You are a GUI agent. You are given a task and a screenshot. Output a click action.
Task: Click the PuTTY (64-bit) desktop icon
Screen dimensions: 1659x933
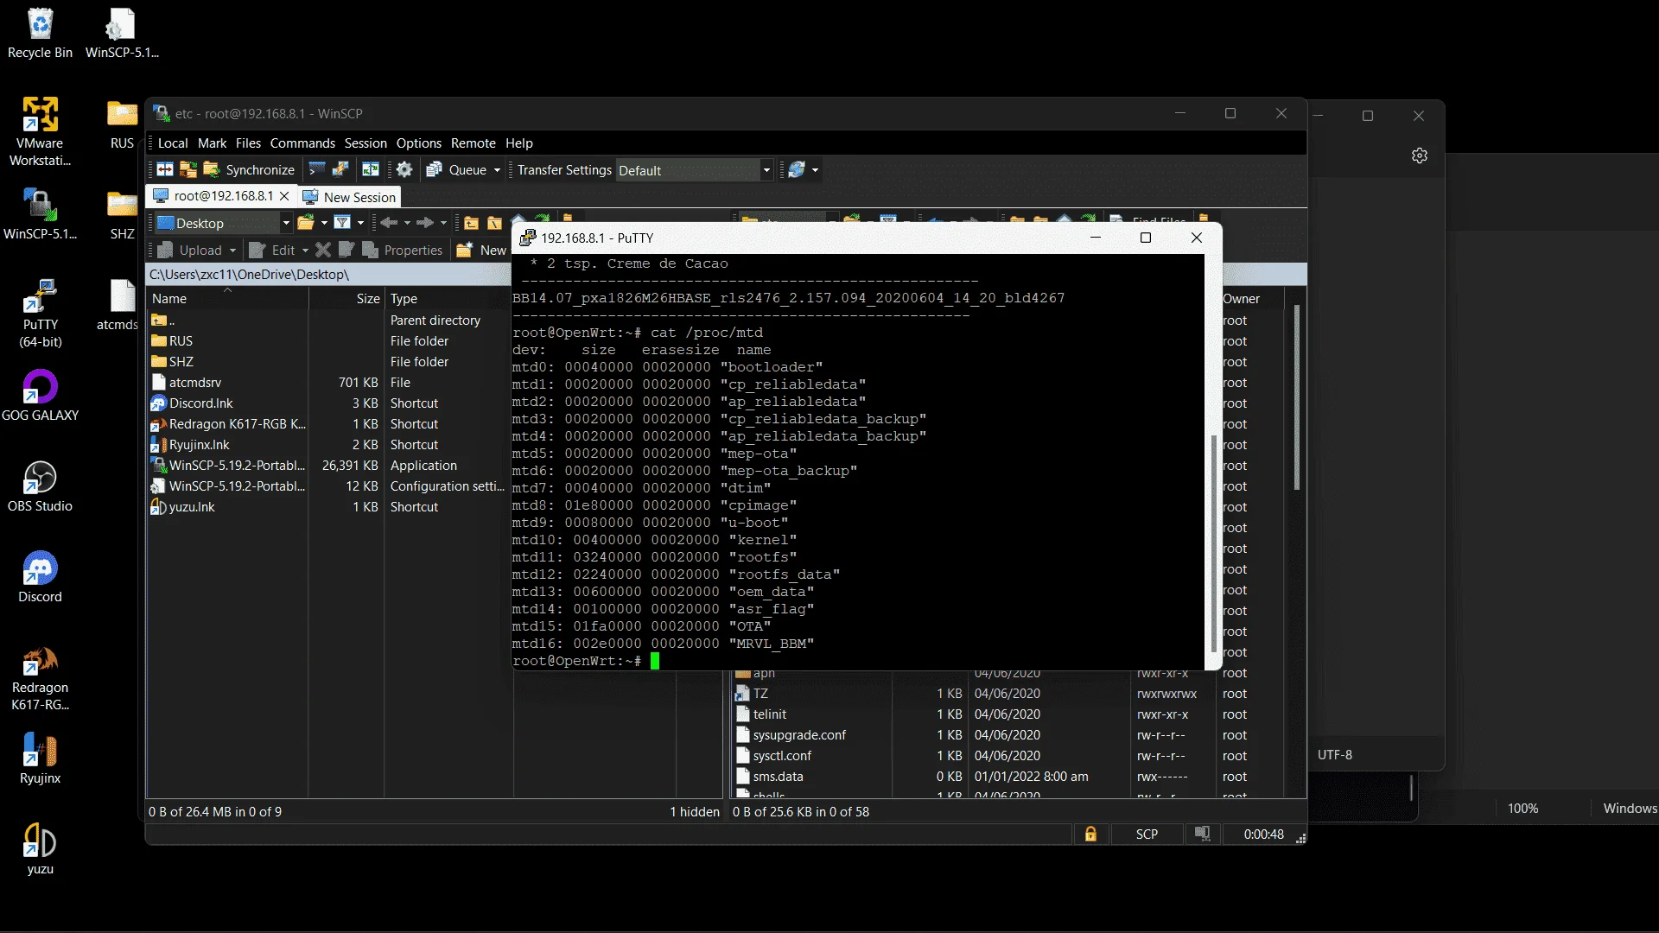[40, 313]
